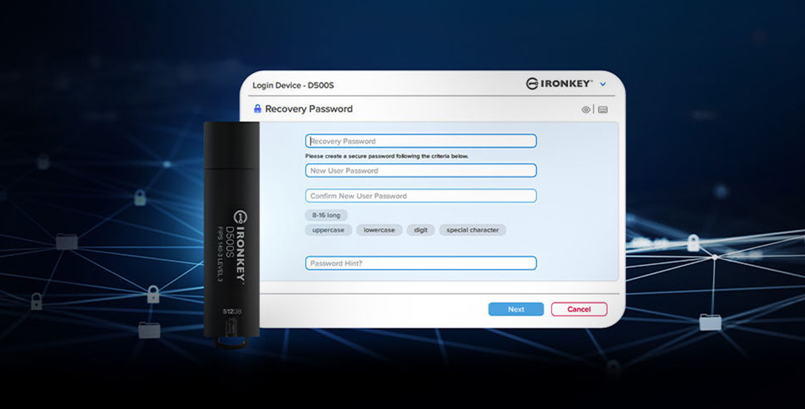This screenshot has height=409, width=805.
Task: Click the Cancel button
Action: [x=579, y=309]
